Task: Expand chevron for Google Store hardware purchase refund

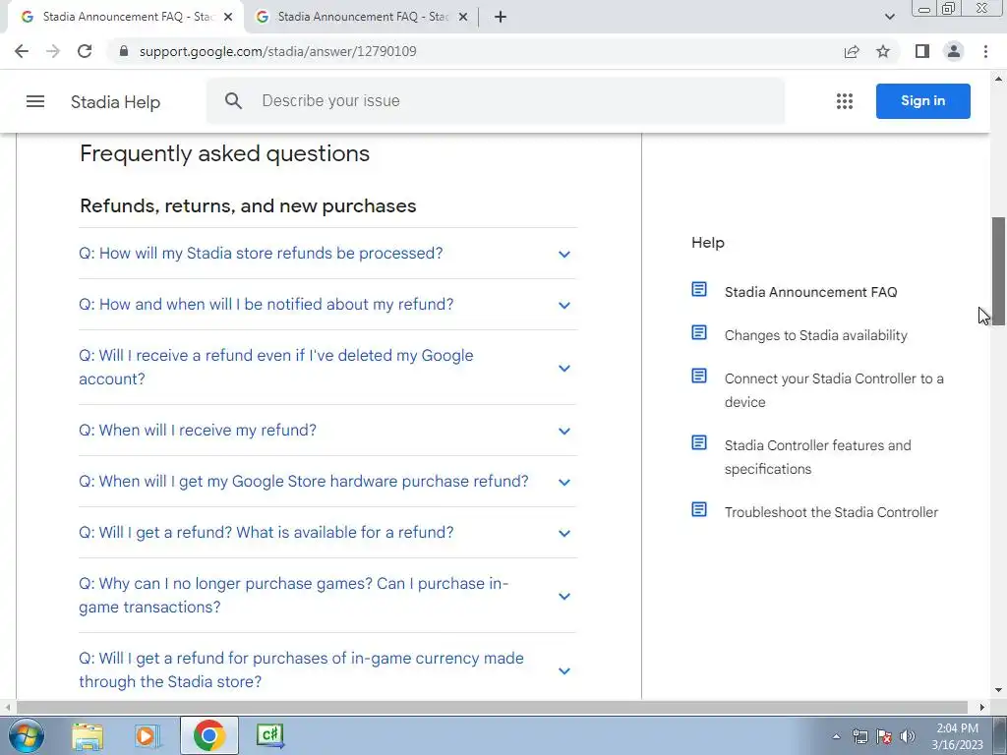Action: coord(563,483)
